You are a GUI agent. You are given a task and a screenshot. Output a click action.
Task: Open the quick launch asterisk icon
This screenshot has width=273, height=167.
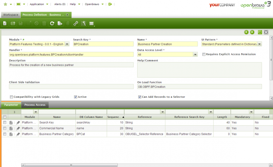4,4
